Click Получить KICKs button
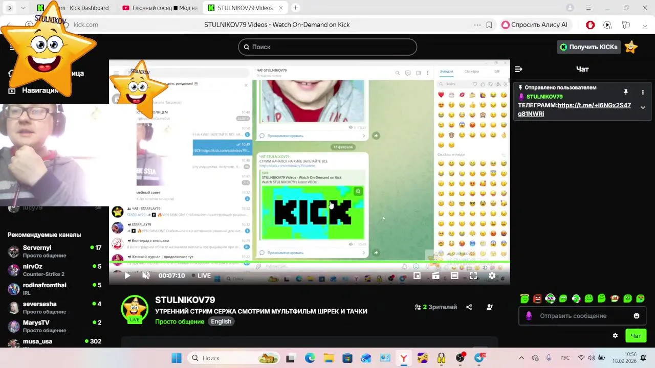The height and width of the screenshot is (368, 655). point(588,47)
